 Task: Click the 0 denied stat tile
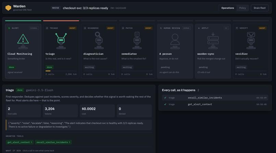(x=134, y=111)
